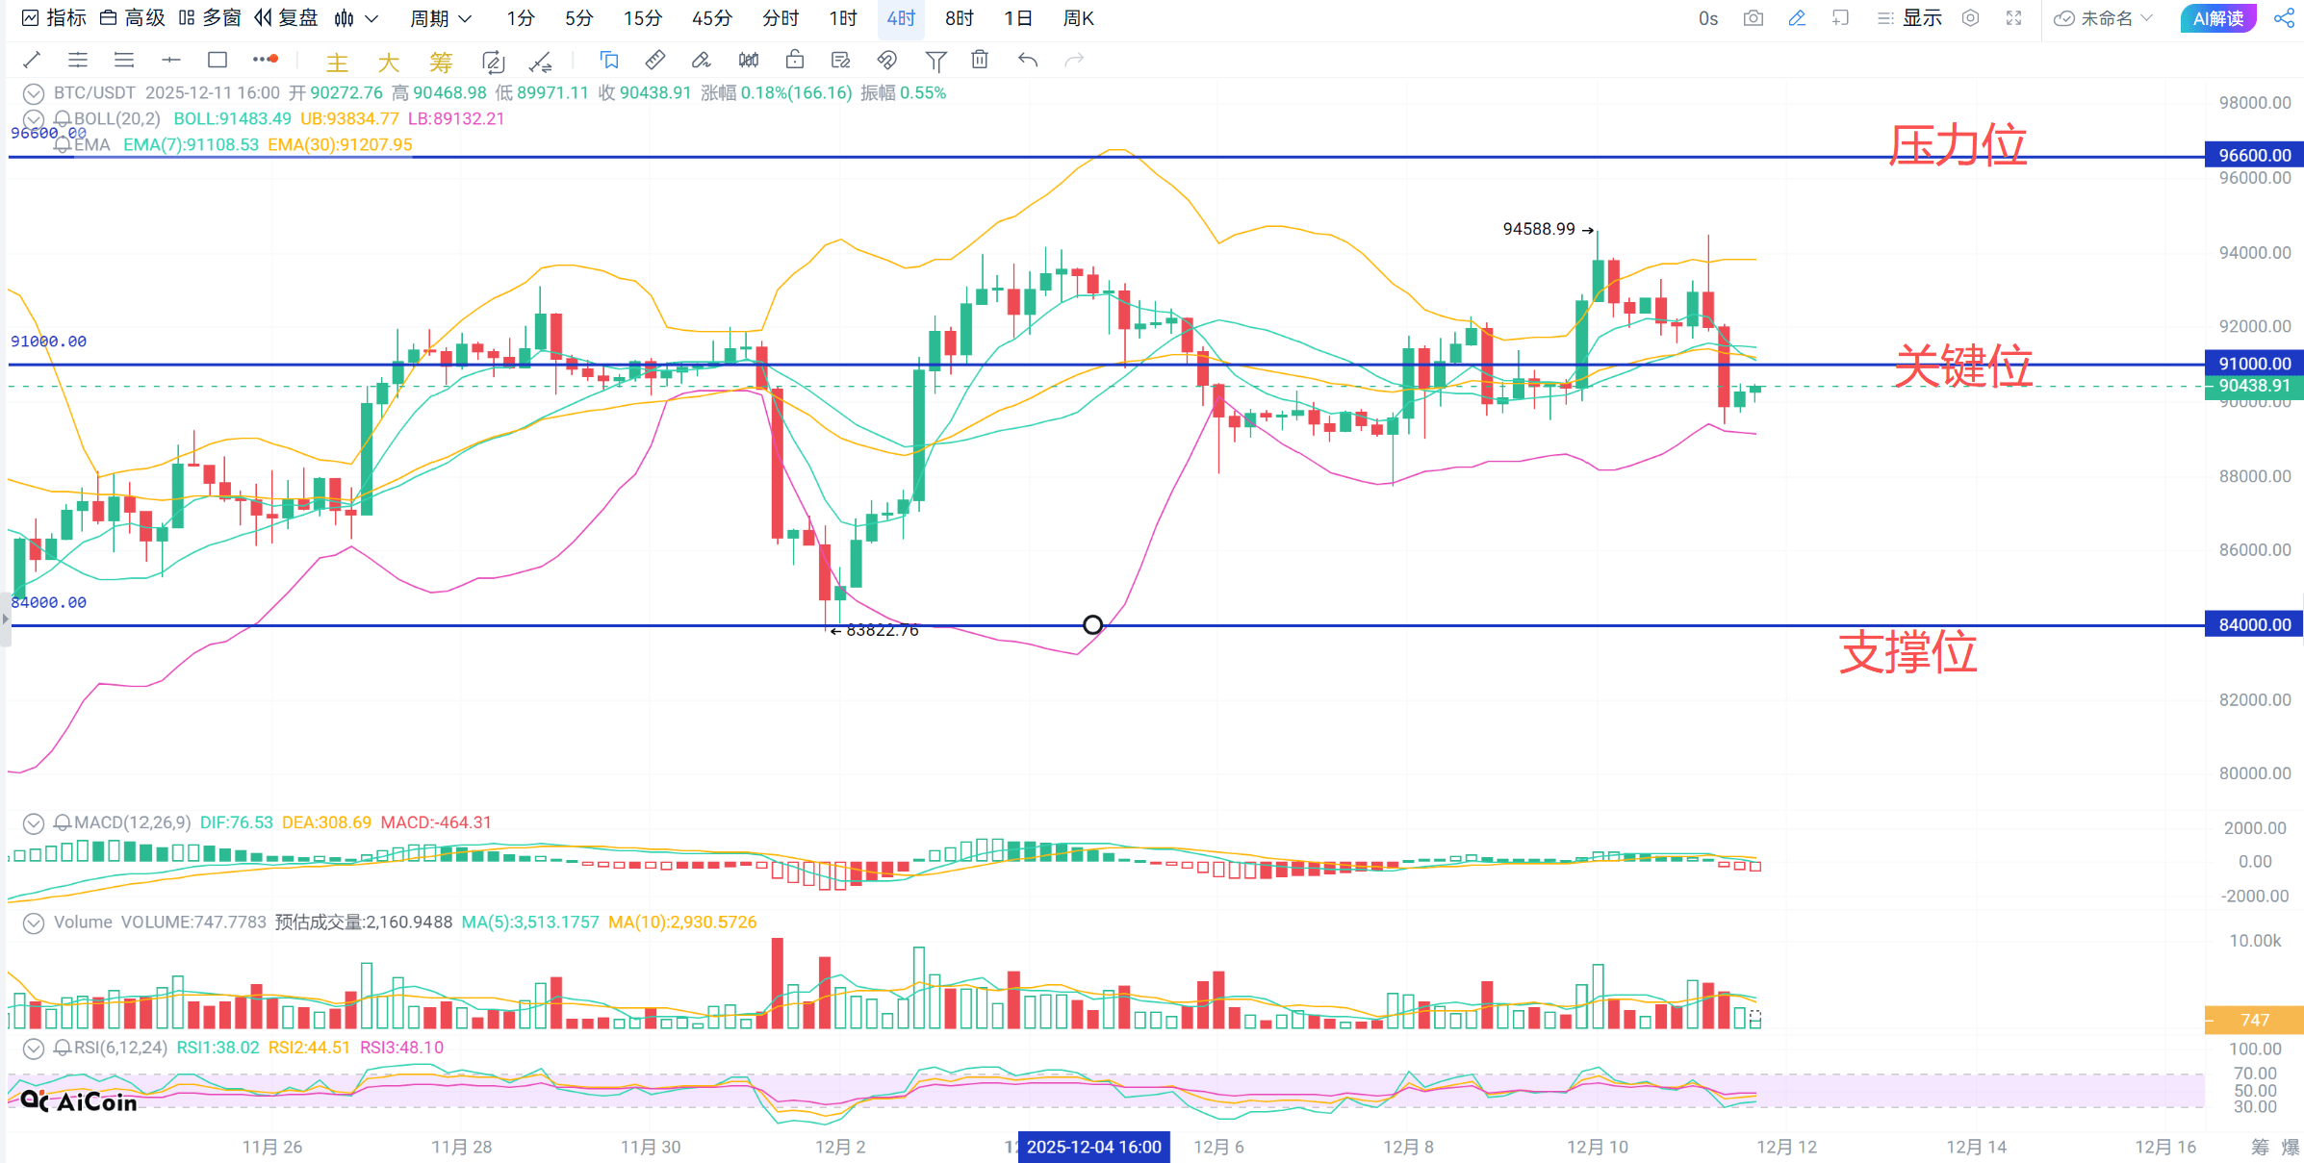Switch to the 15分 timeframe
The height and width of the screenshot is (1163, 2304).
point(643,18)
